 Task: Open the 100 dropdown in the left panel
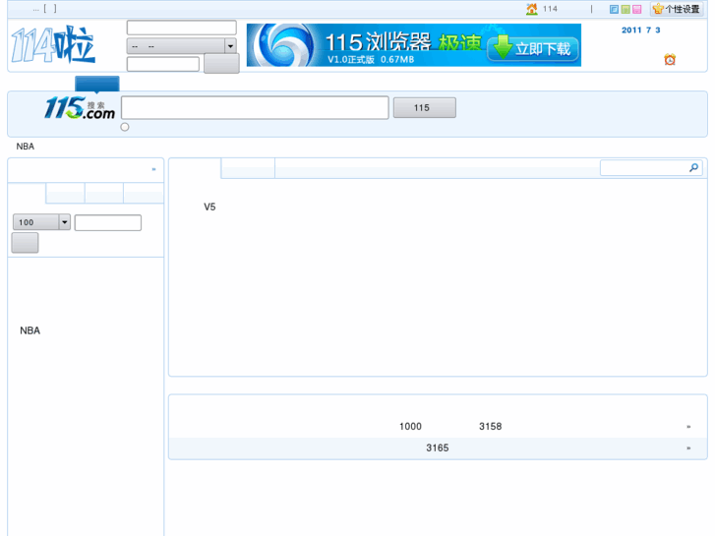pos(41,222)
